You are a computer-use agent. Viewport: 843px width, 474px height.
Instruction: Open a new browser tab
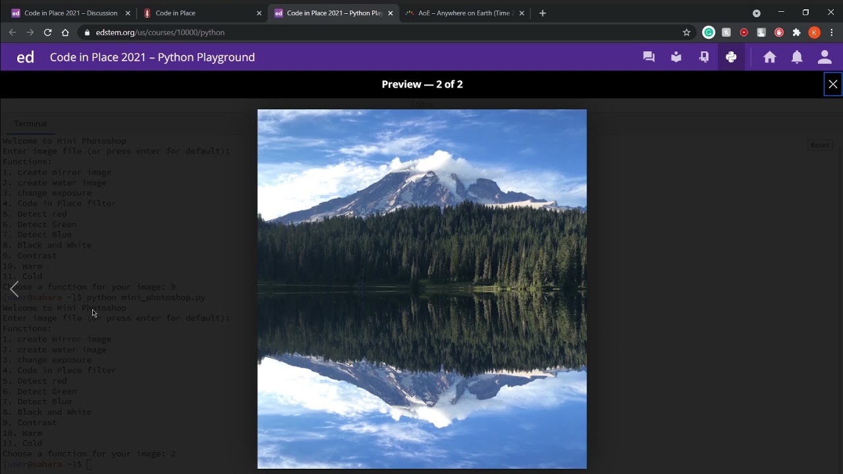[x=543, y=13]
